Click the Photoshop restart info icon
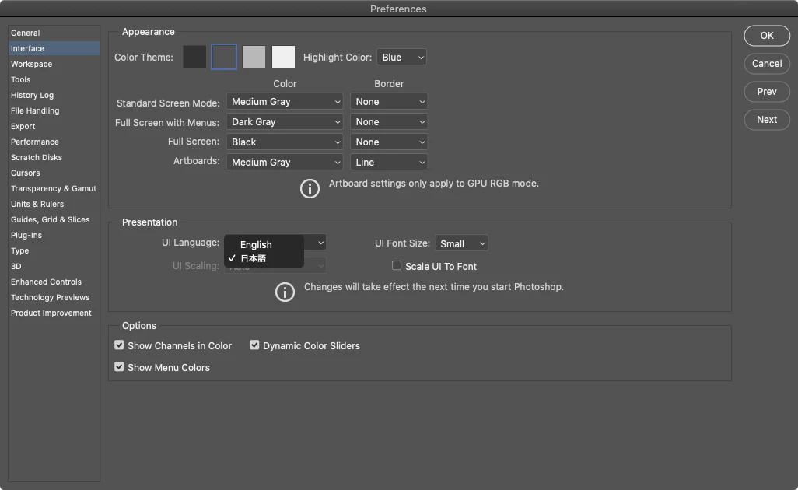This screenshot has height=490, width=798. [x=285, y=292]
